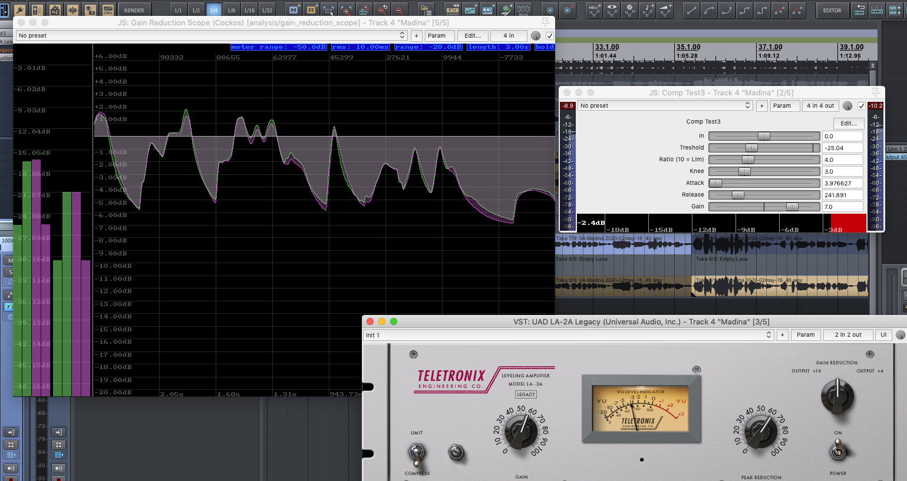The image size is (907, 481).
Task: Click the plain snowflake freeze icon
Action: pyautogui.click(x=550, y=10)
